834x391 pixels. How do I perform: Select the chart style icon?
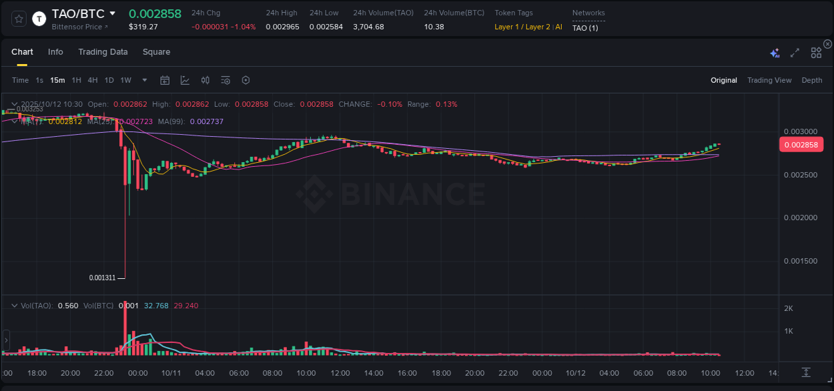pyautogui.click(x=185, y=80)
